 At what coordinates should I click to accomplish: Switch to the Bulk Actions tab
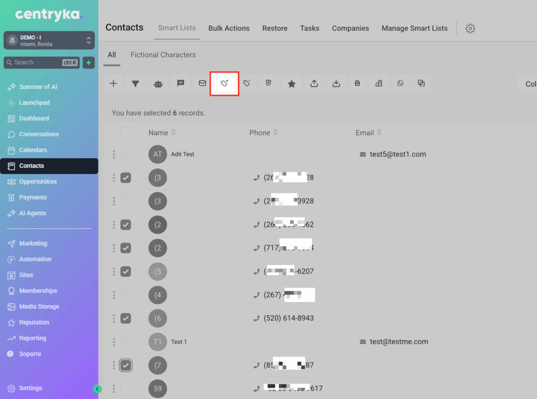[x=229, y=28]
